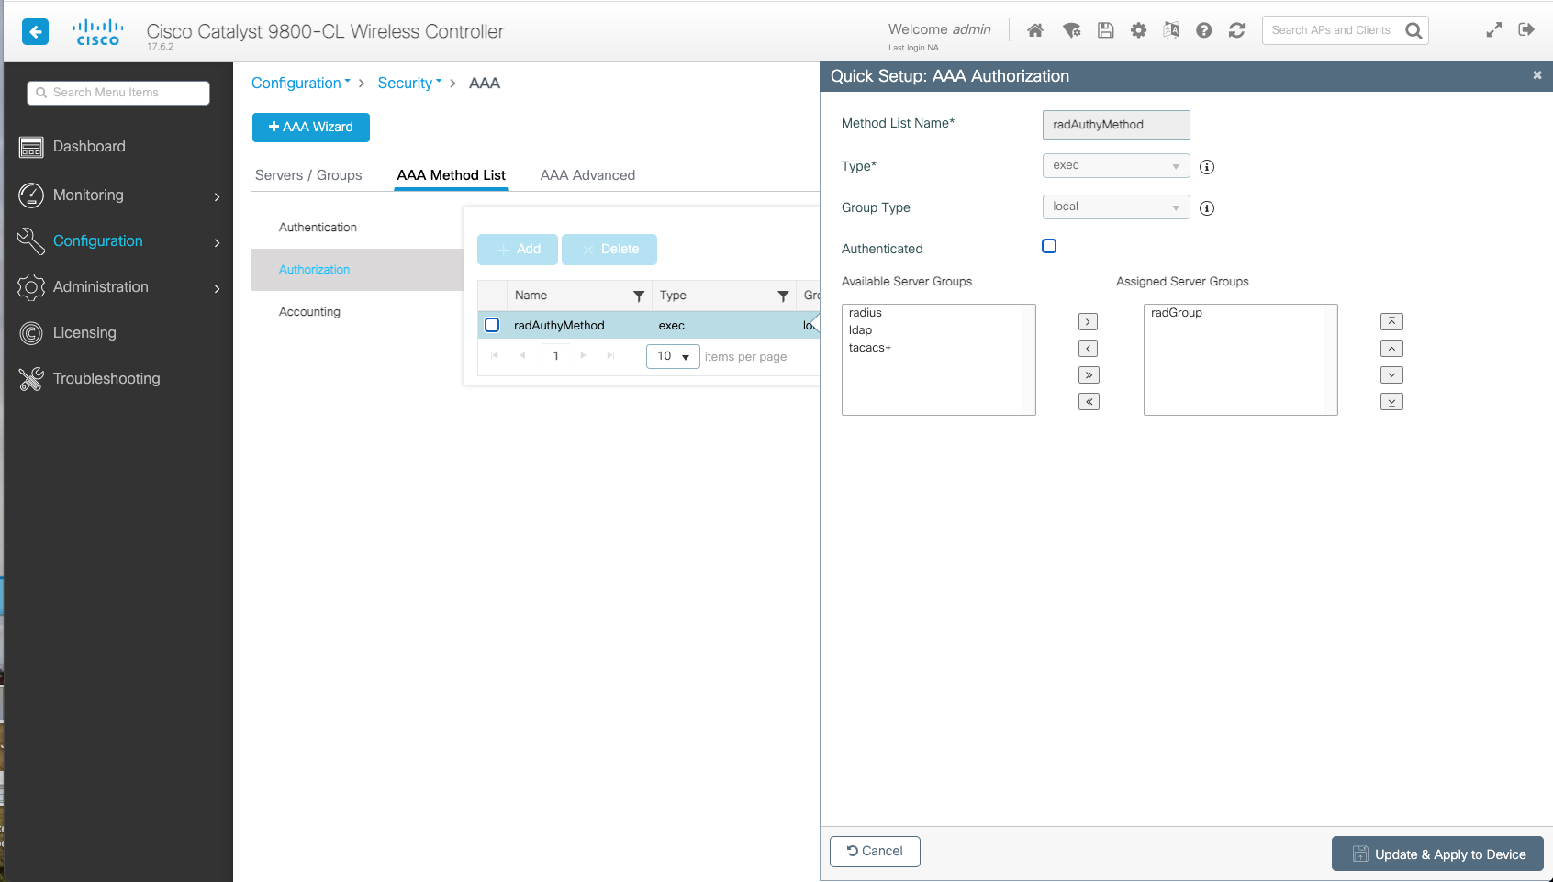Move selected server group back to Available
Screen dimensions: 1553x882
[1089, 349]
